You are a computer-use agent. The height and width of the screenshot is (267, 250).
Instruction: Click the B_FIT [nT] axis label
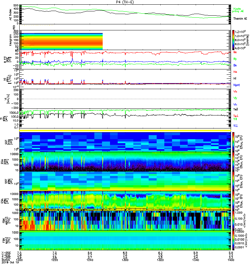point(7,60)
